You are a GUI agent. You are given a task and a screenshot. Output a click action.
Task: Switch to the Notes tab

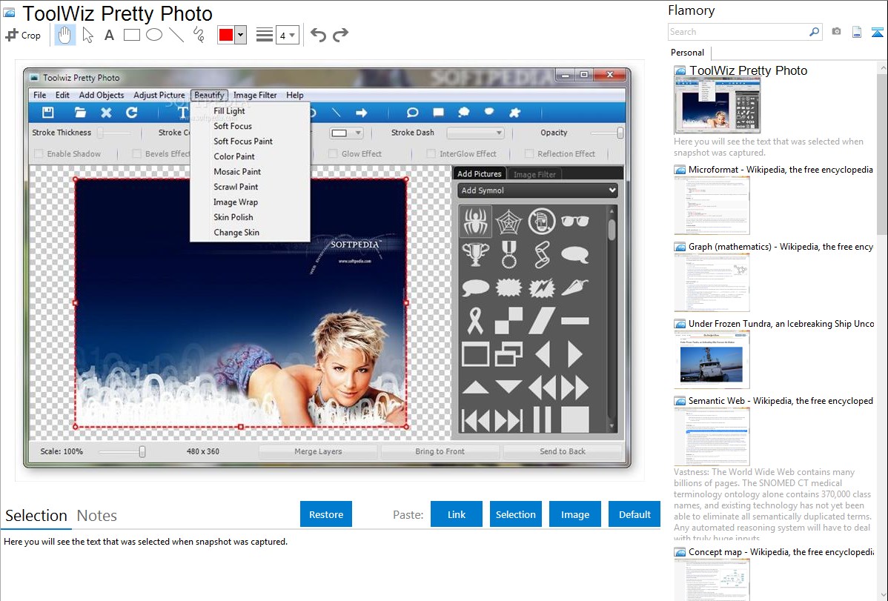tap(97, 516)
